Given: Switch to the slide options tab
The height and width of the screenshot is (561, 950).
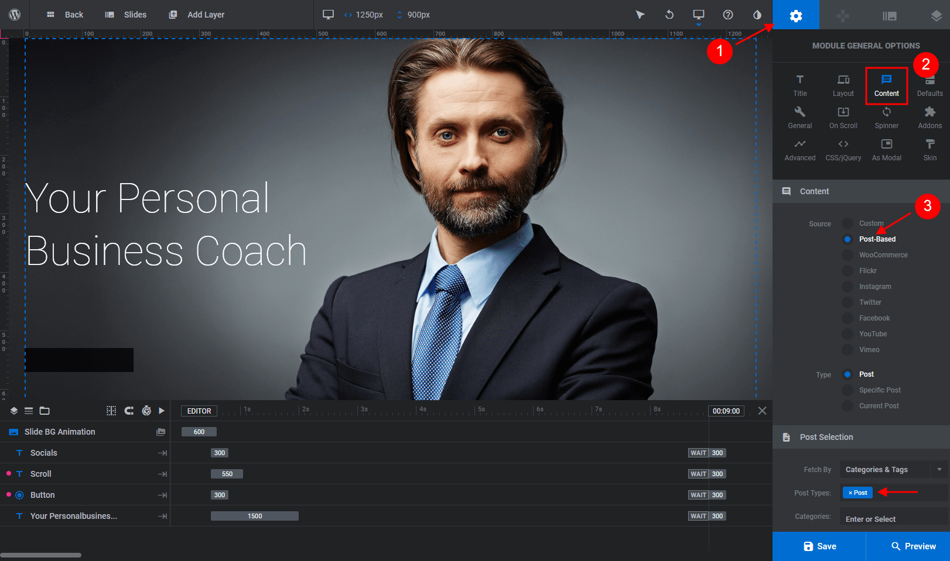Looking at the screenshot, I should (890, 15).
